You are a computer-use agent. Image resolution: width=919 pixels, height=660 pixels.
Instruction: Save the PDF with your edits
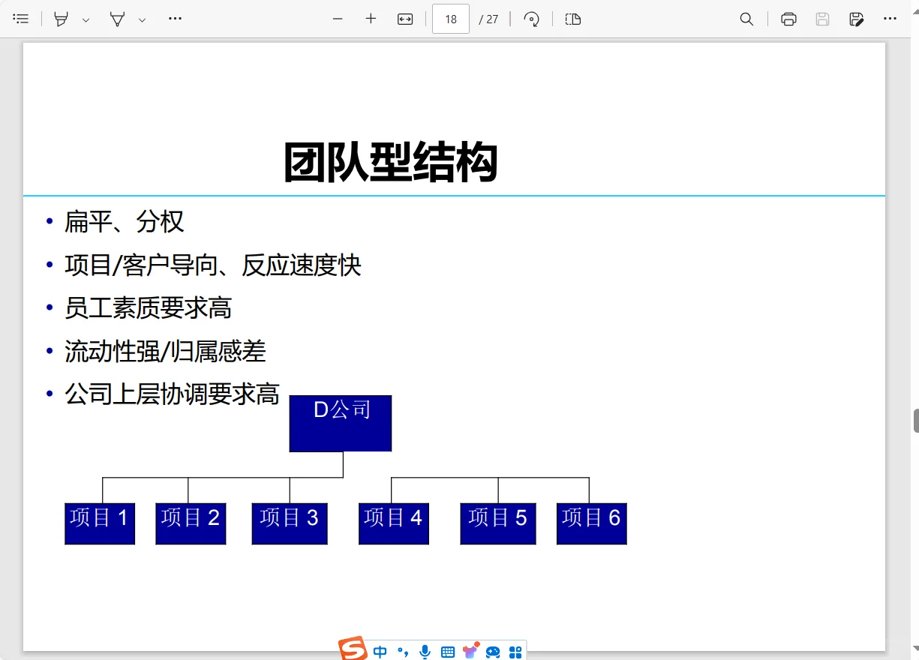click(x=856, y=19)
